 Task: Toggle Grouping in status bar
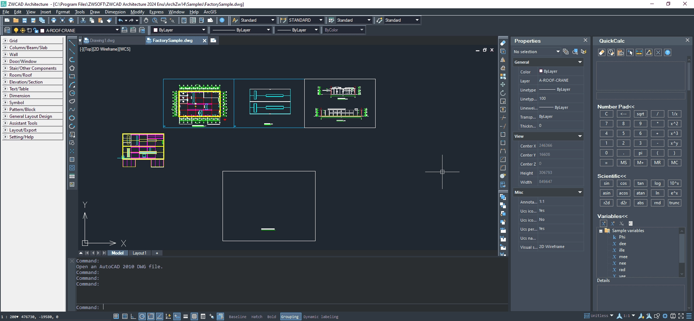(290, 317)
